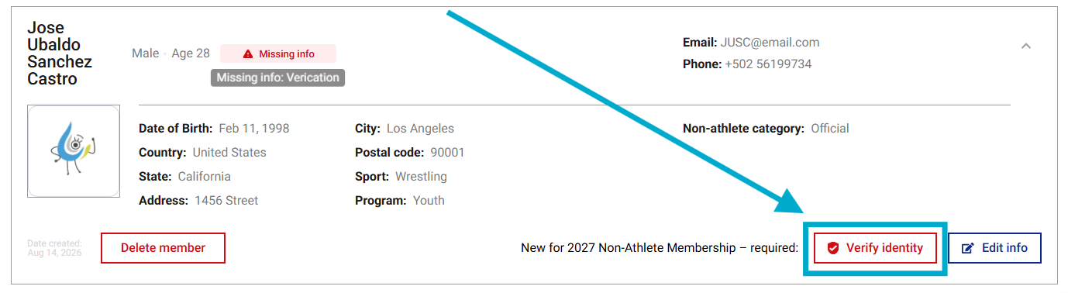Click the member avatar thumbnail
This screenshot has width=1068, height=293.
[74, 151]
